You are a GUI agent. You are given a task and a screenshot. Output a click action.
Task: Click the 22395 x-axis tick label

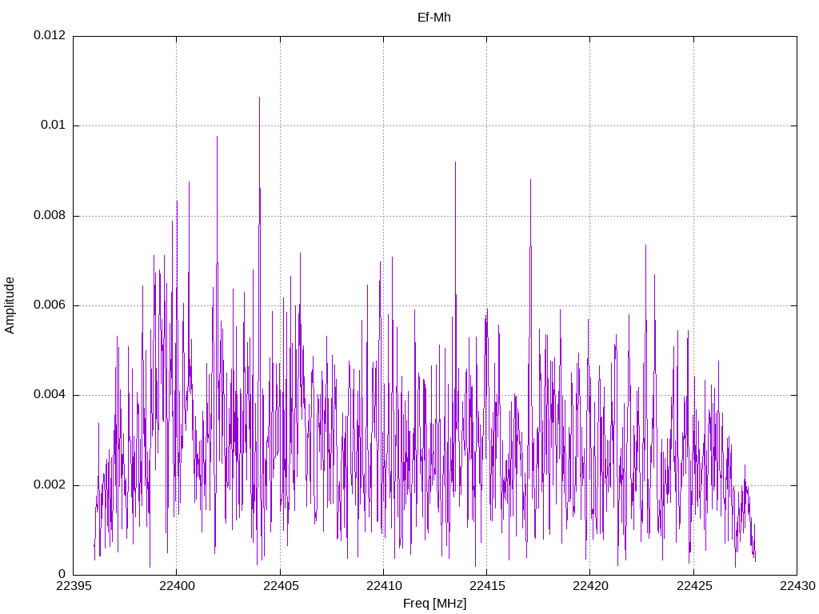tap(73, 586)
